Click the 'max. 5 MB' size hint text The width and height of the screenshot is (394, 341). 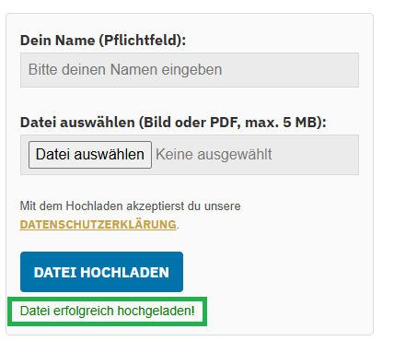coord(281,123)
